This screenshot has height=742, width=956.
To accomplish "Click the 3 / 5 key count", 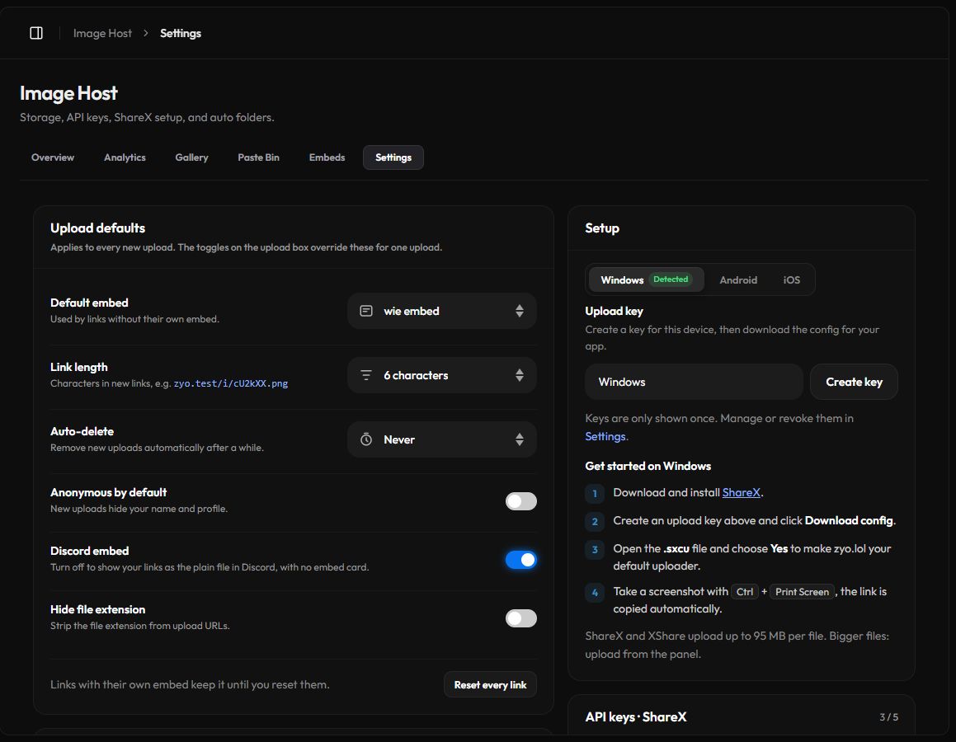I will pos(888,717).
